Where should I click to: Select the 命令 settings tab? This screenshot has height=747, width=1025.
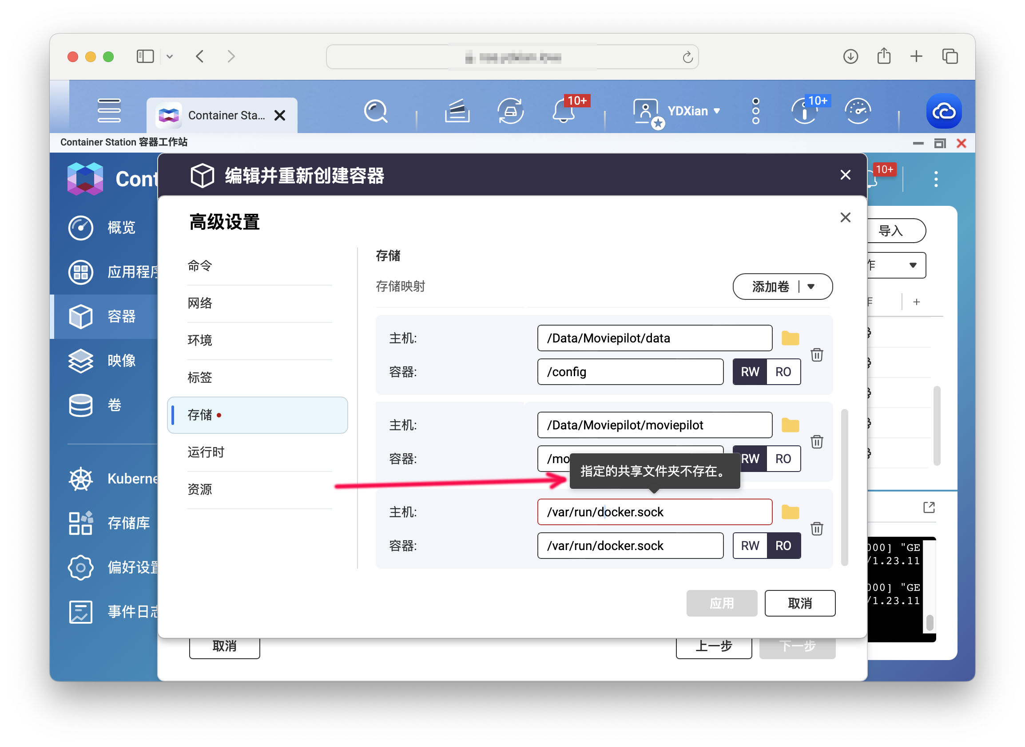coord(259,266)
